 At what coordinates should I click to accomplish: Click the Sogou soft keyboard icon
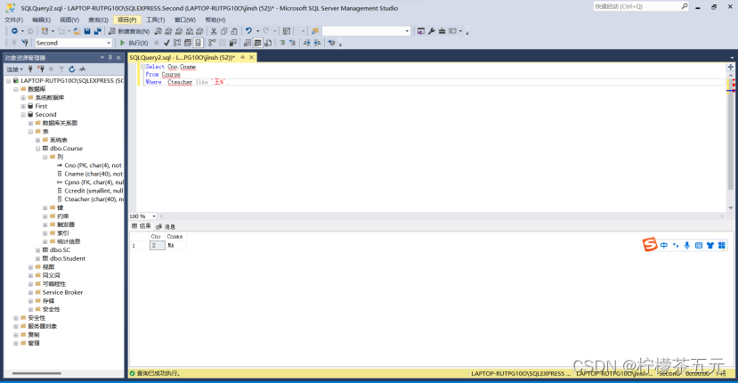699,246
